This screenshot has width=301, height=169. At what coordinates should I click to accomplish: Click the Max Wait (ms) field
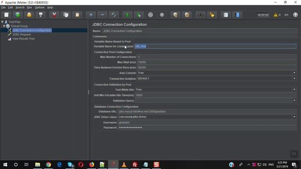[217, 62]
